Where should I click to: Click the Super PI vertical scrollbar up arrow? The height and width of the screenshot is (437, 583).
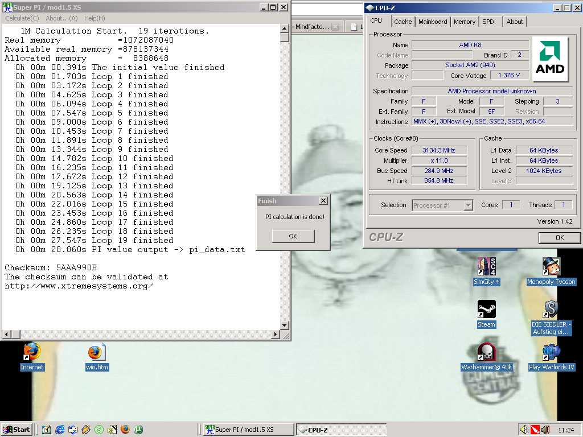285,28
